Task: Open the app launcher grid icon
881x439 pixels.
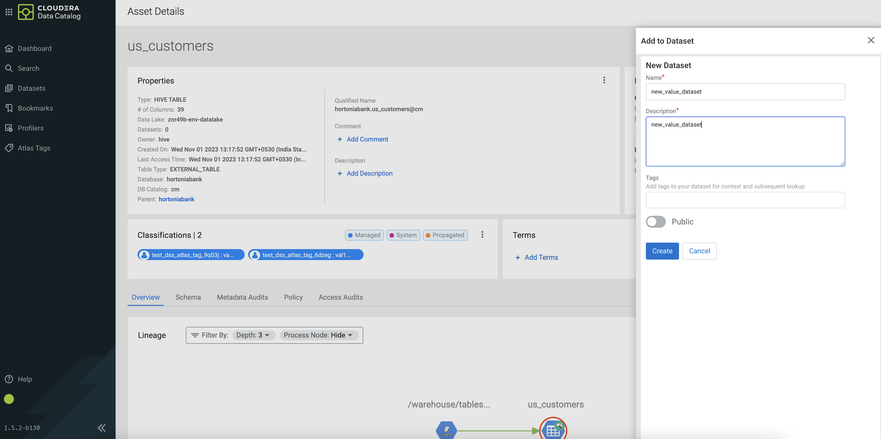Action: click(x=9, y=12)
